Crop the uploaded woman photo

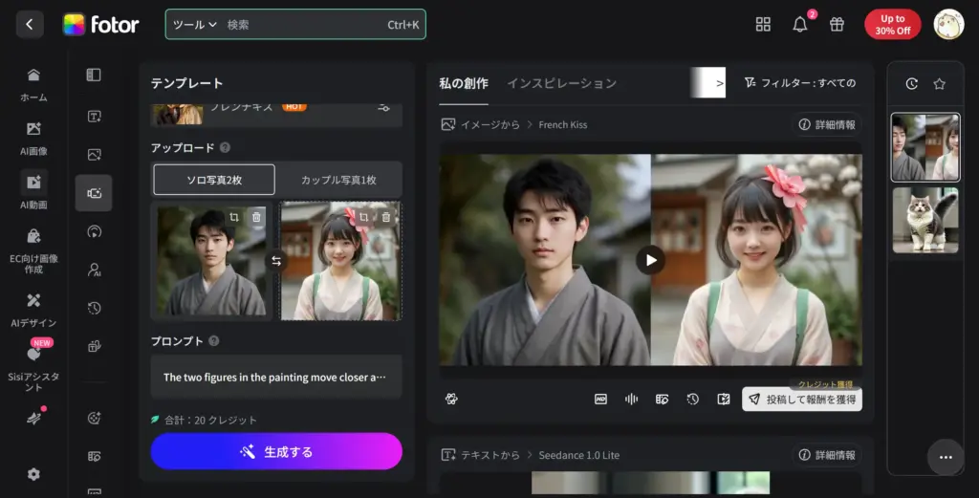[363, 217]
